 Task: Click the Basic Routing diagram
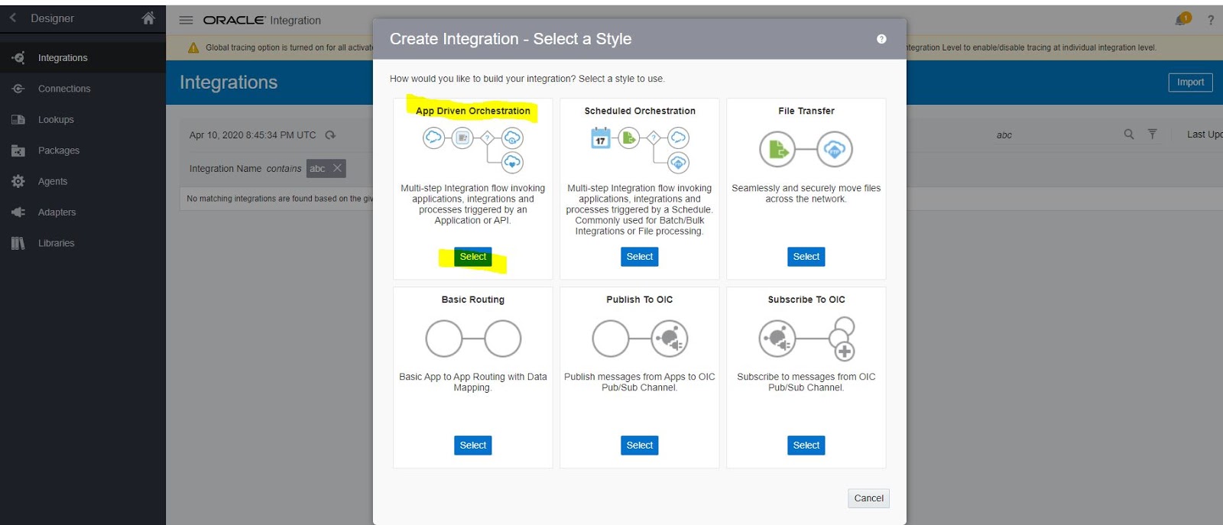[473, 339]
